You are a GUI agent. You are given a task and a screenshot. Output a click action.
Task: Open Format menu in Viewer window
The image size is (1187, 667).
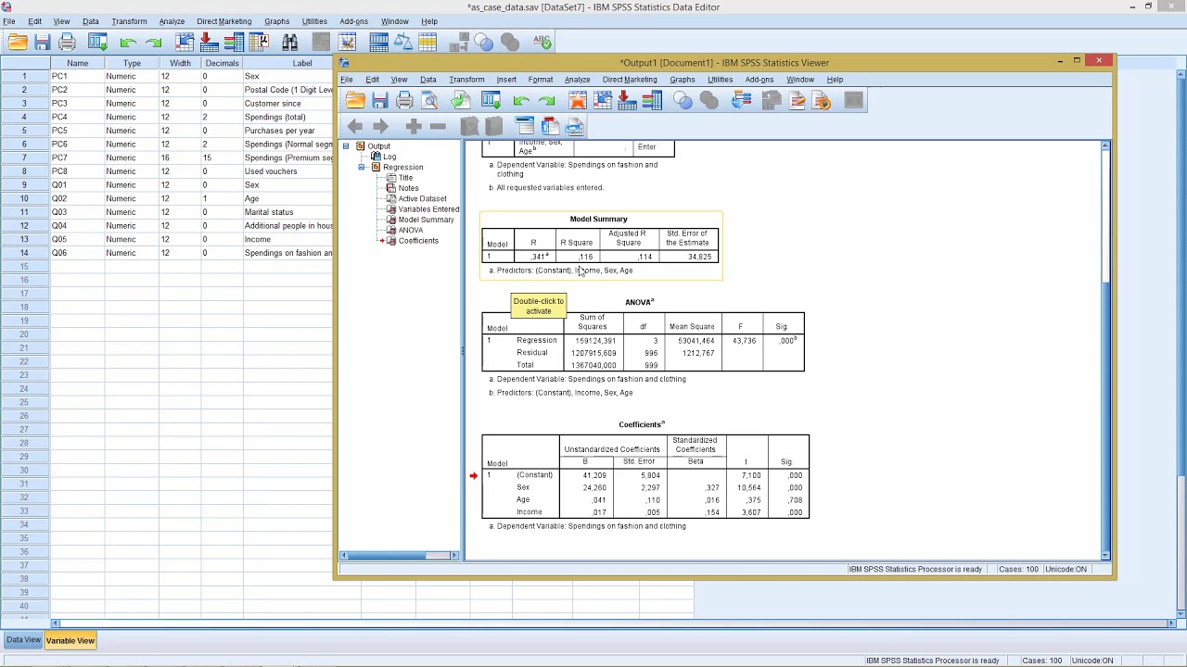(x=540, y=80)
